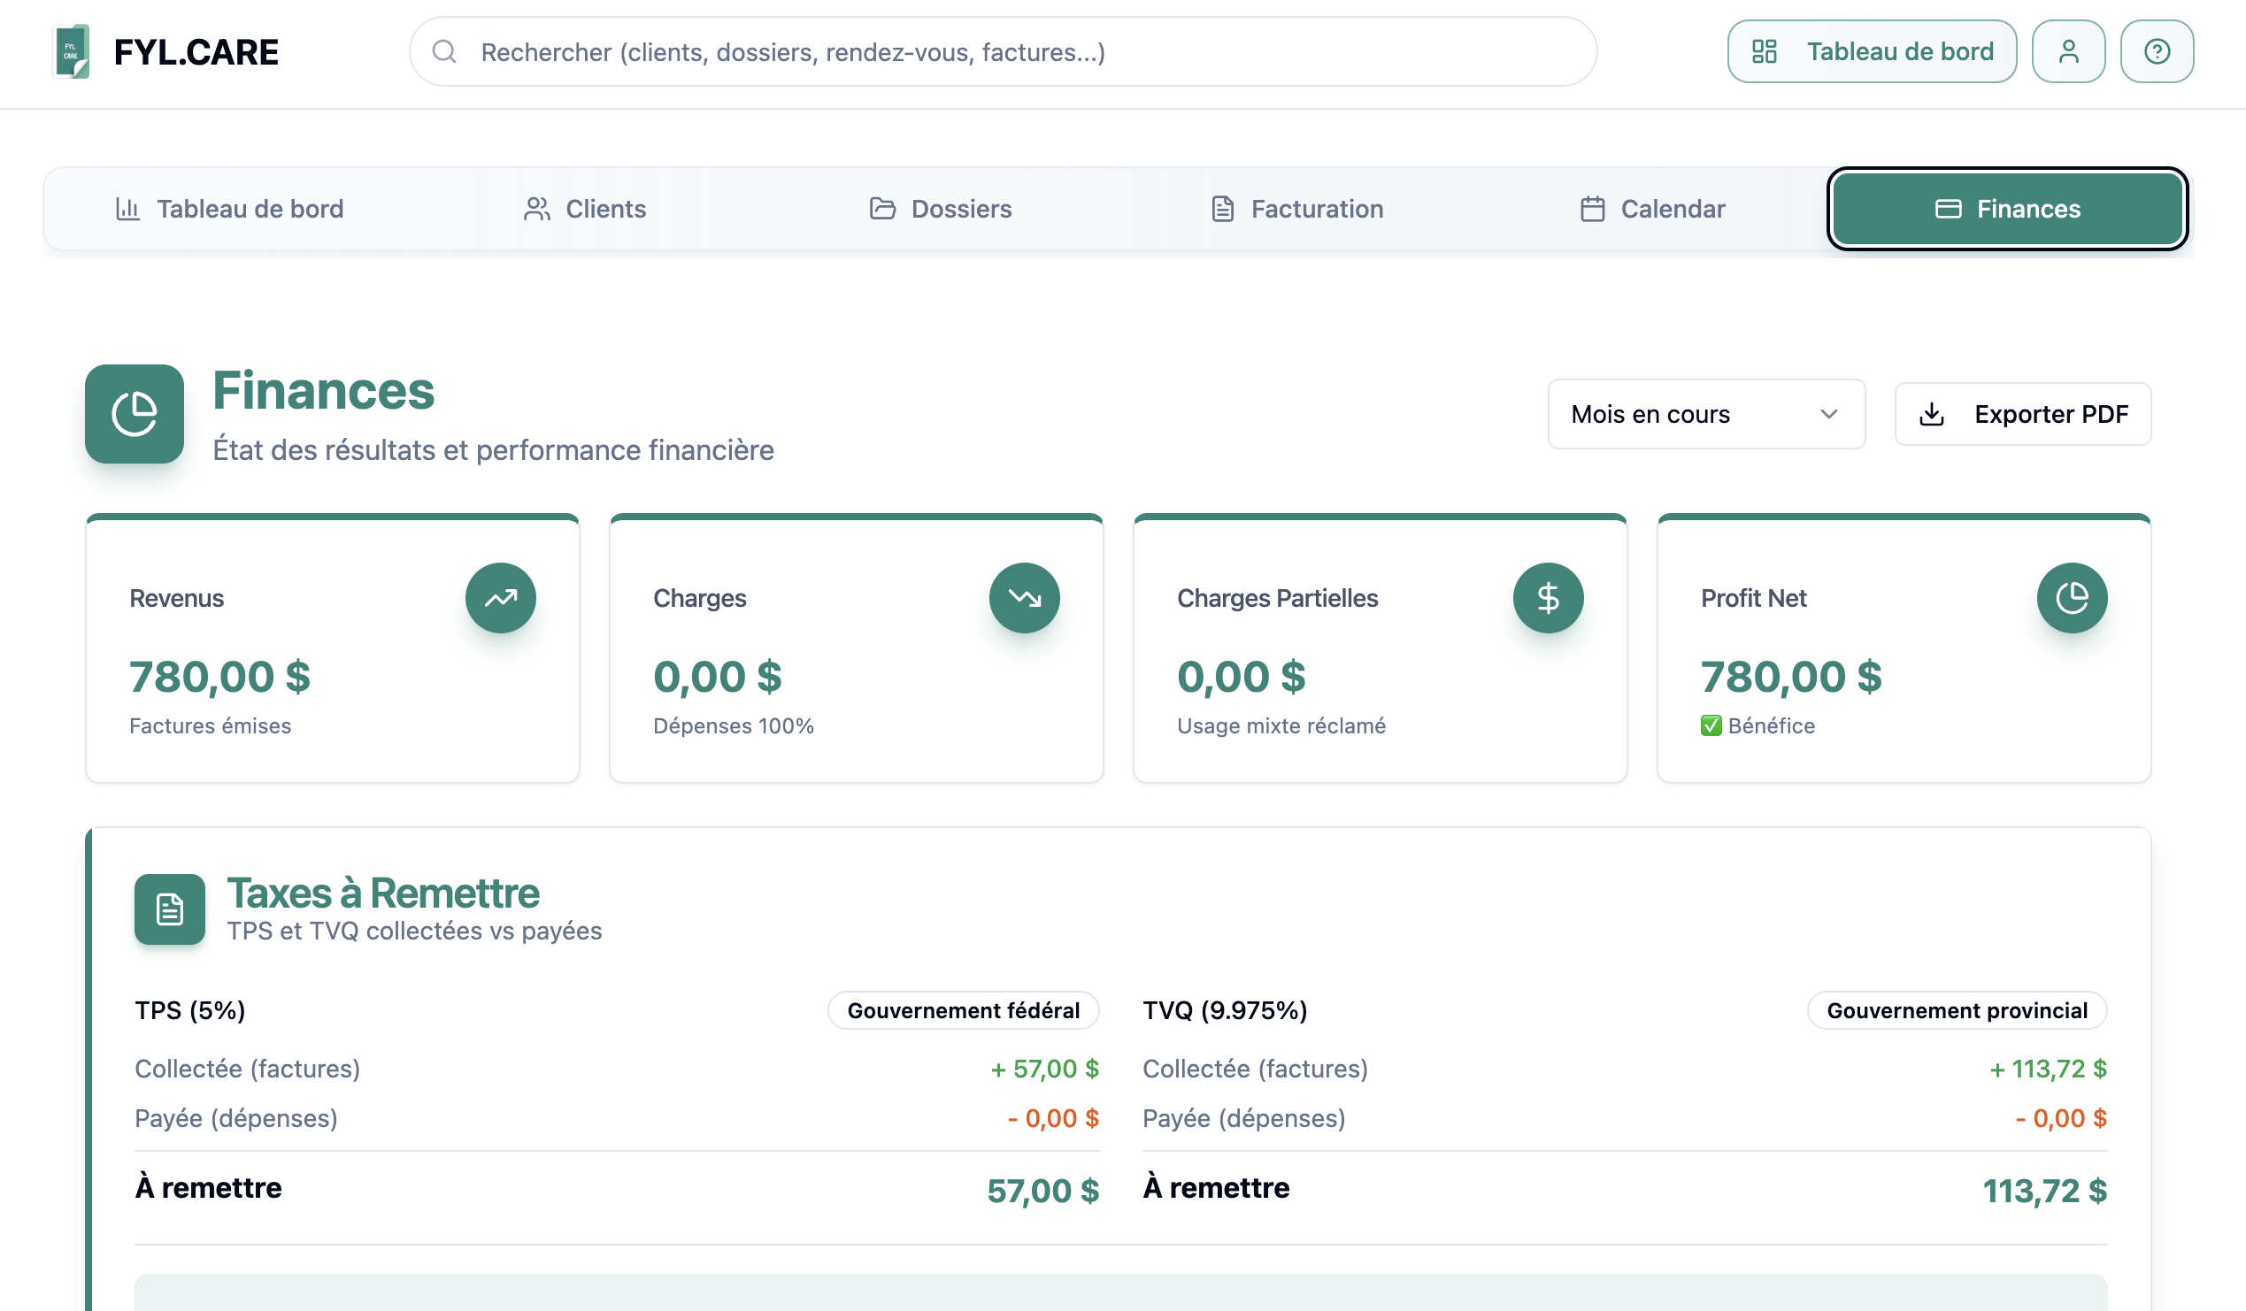Viewport: 2246px width, 1311px height.
Task: Click the Profit Net pie chart icon
Action: (2072, 598)
